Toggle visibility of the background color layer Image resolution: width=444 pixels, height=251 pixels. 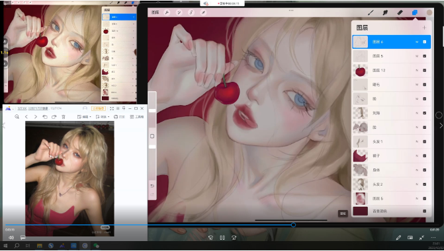pos(424,211)
